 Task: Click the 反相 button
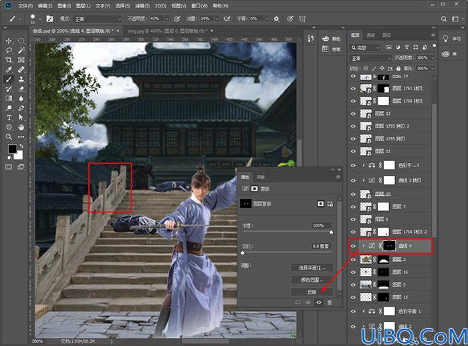coord(312,292)
